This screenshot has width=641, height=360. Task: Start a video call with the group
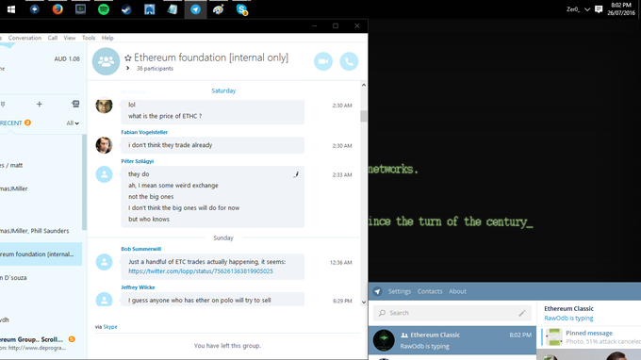323,61
